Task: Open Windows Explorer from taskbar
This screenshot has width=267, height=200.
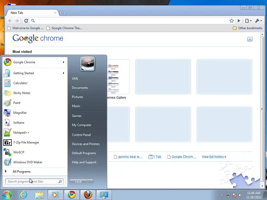Action: 39,195
